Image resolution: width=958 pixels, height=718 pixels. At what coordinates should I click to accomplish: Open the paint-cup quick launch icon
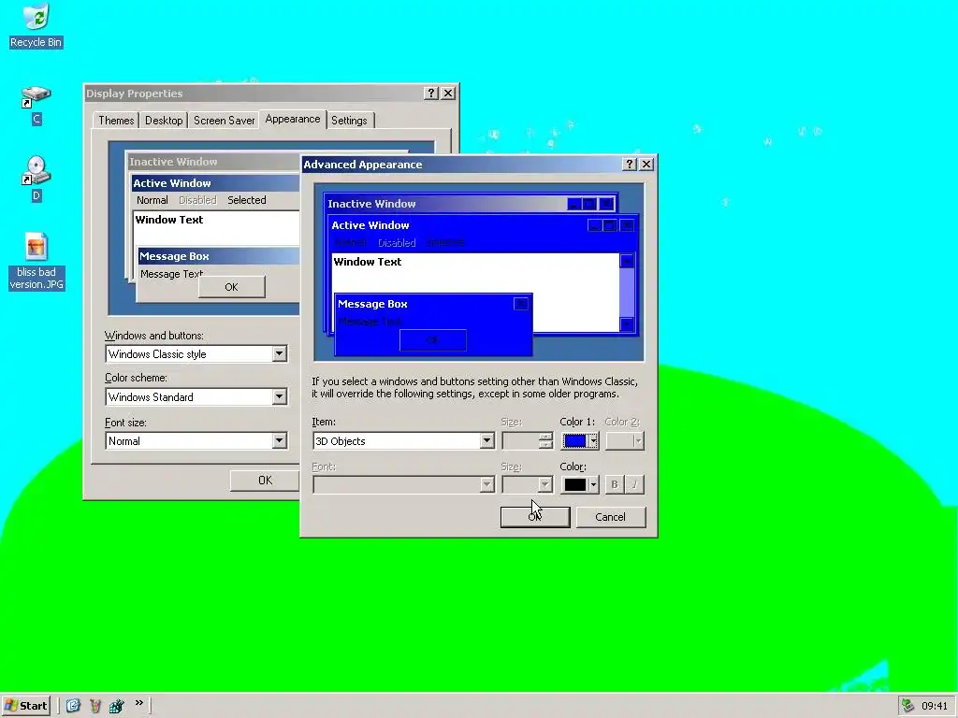(95, 706)
